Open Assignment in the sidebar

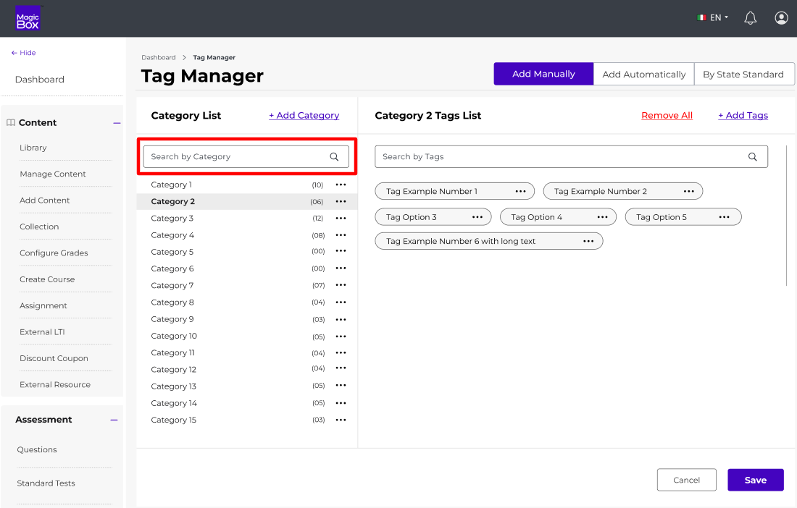pyautogui.click(x=43, y=306)
